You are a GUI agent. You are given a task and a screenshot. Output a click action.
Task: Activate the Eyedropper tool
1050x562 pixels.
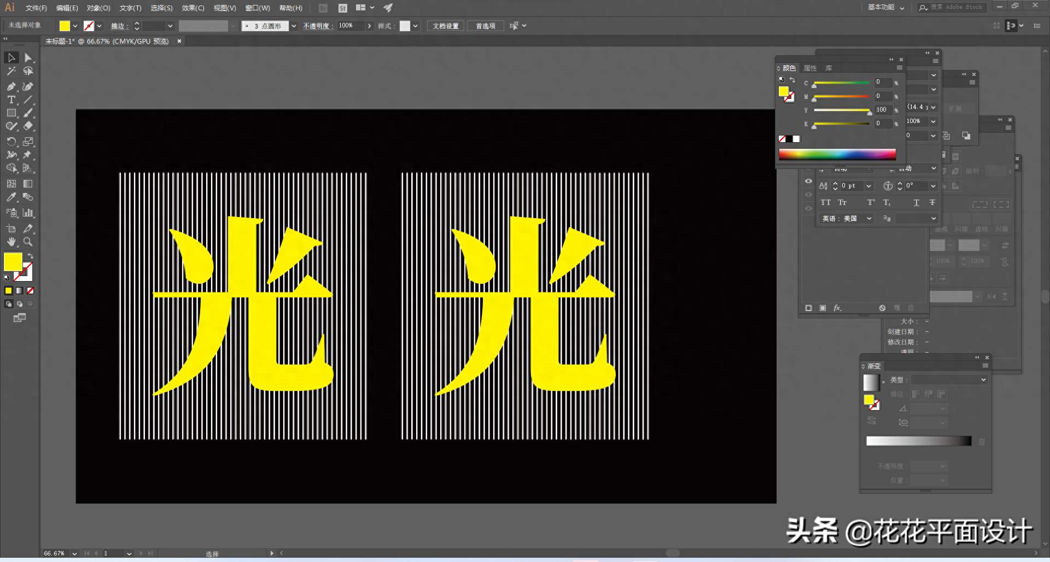point(11,197)
